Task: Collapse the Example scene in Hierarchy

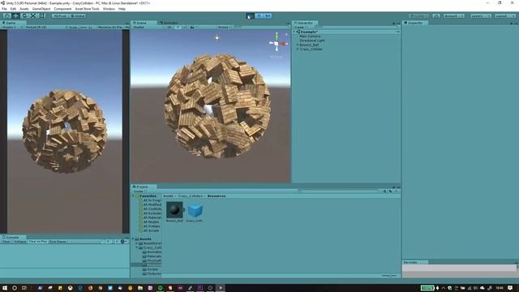Action: (x=294, y=32)
